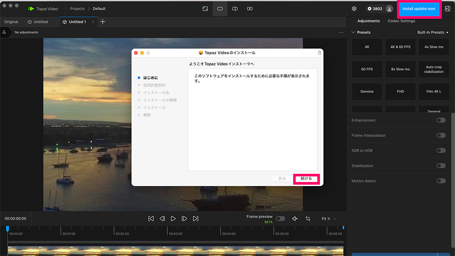Open the Built-In Presets dropdown
Screen dimensions: 455x256
point(433,32)
